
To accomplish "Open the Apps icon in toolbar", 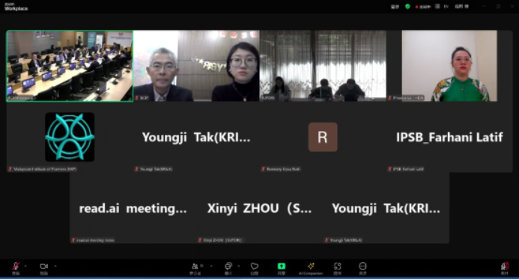I will pyautogui.click(x=337, y=268).
